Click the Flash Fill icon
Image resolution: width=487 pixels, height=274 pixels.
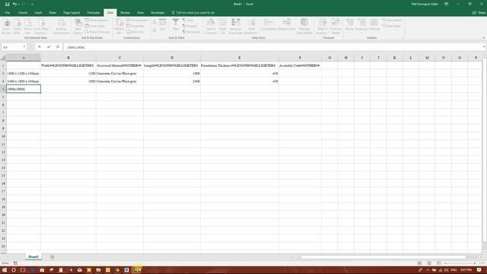pos(223,27)
